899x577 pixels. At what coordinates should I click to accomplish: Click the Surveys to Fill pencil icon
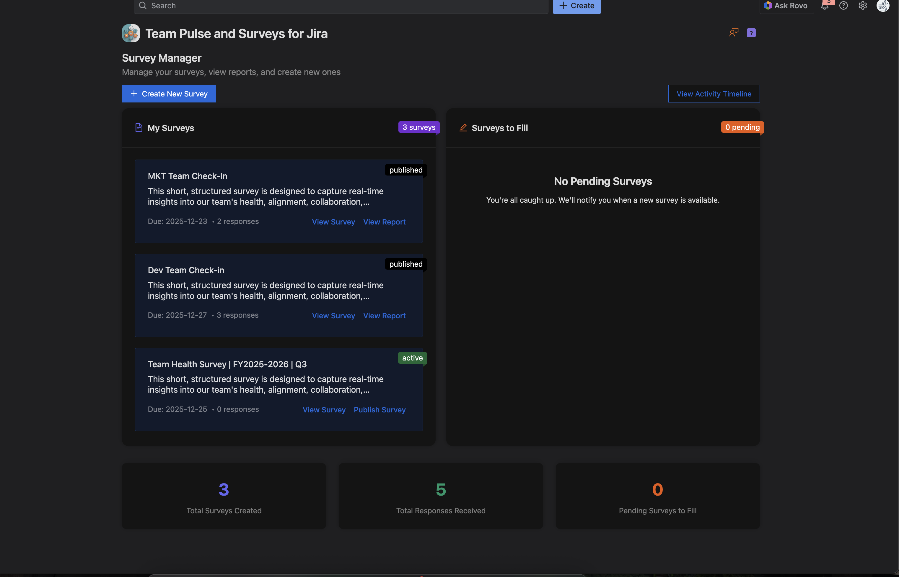click(x=463, y=128)
